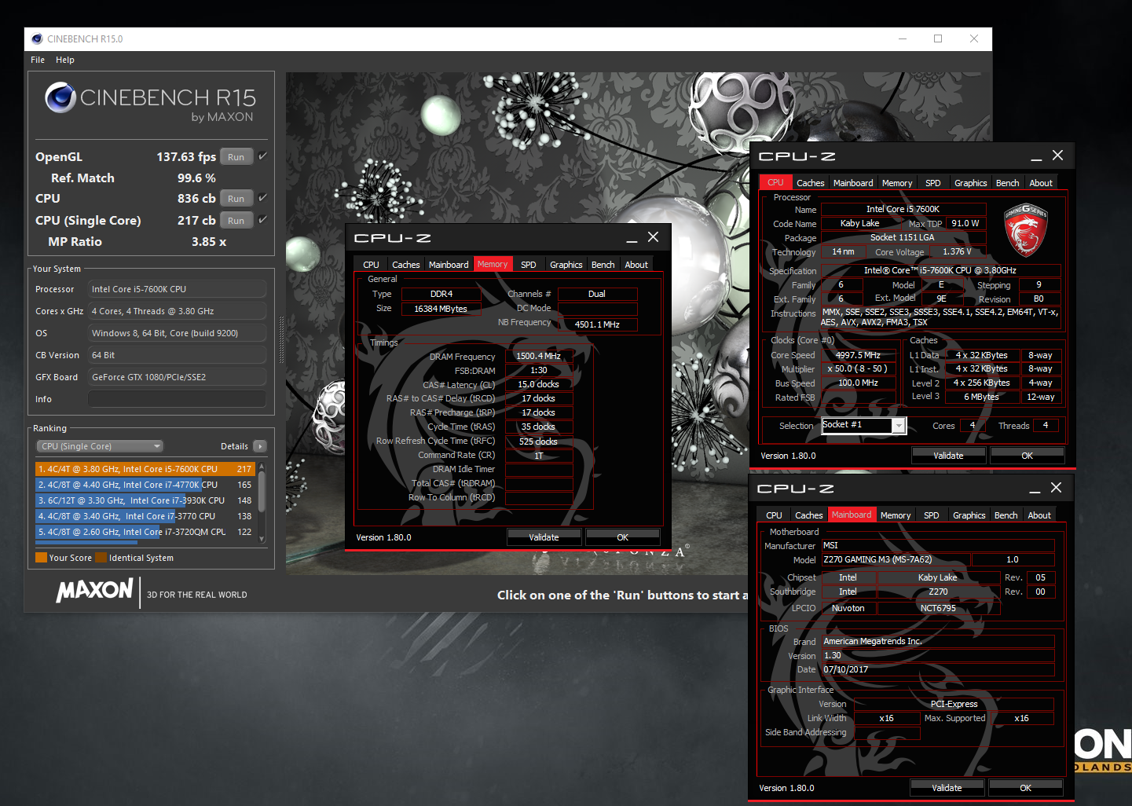Open Bench tab in Memory CPU-Z window
This screenshot has width=1132, height=806.
coord(603,265)
